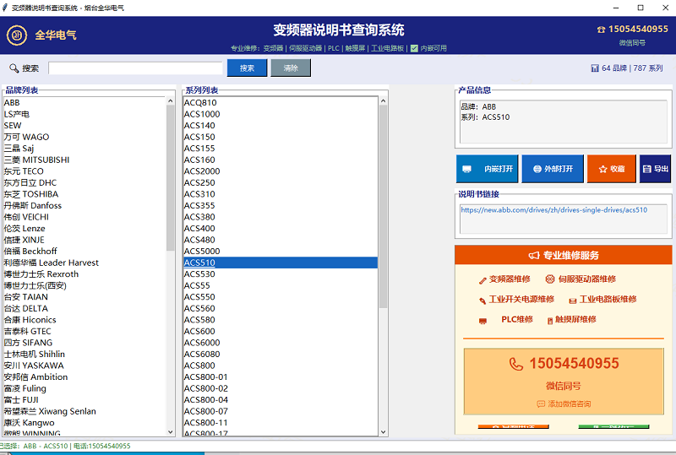The image size is (676, 455).
Task: Click the search text input field
Action: (135, 68)
